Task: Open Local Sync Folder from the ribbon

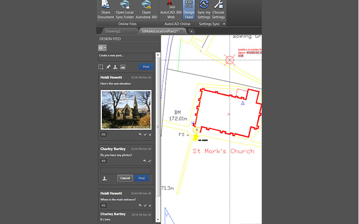Action: pyautogui.click(x=125, y=9)
